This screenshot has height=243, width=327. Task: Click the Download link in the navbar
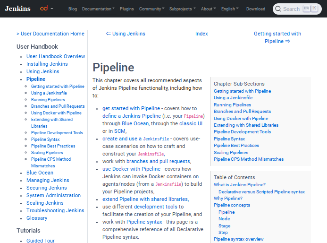[255, 9]
